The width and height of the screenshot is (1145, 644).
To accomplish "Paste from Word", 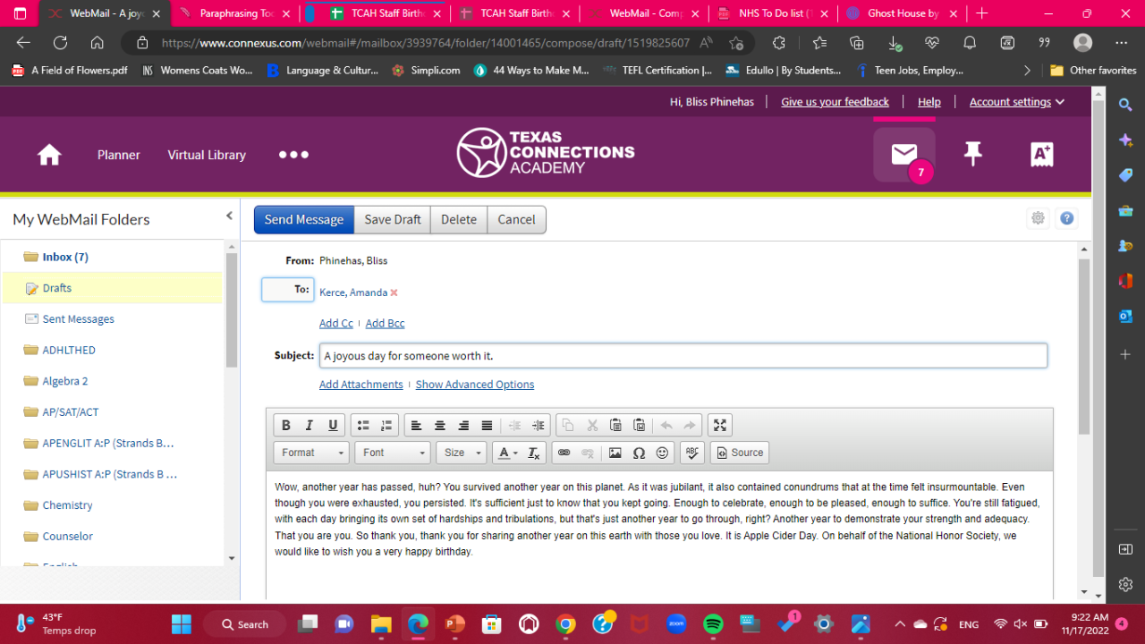I will click(x=639, y=426).
